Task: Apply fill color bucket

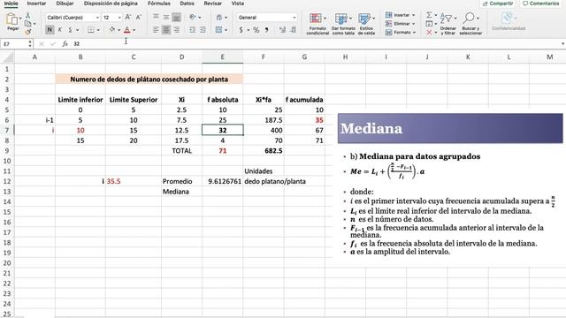Action: coord(112,30)
